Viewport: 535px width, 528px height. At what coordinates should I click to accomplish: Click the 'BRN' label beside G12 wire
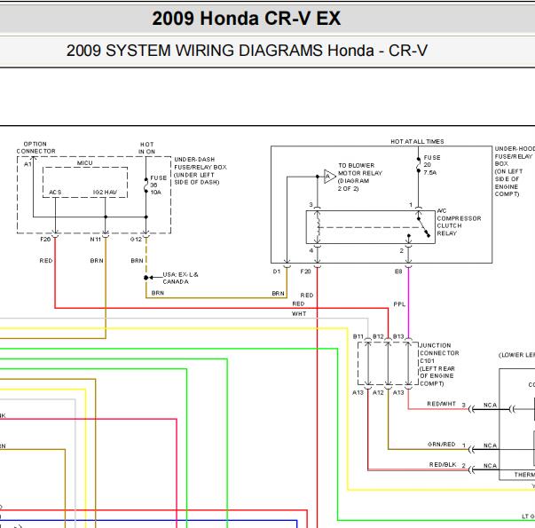137,260
